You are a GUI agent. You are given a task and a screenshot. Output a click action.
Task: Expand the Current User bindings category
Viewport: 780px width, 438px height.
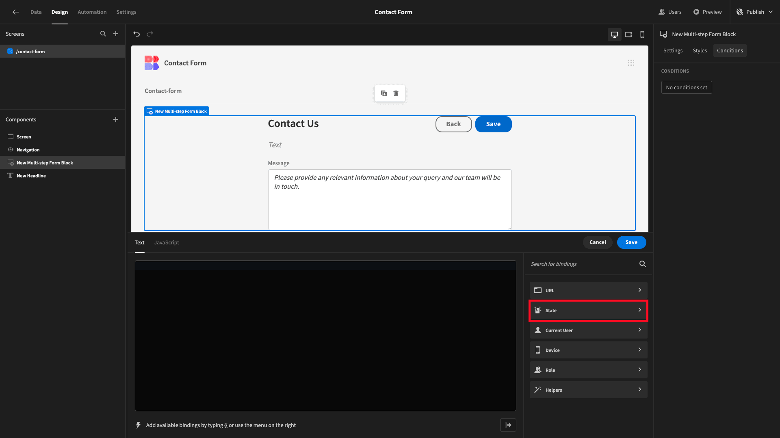coord(588,330)
